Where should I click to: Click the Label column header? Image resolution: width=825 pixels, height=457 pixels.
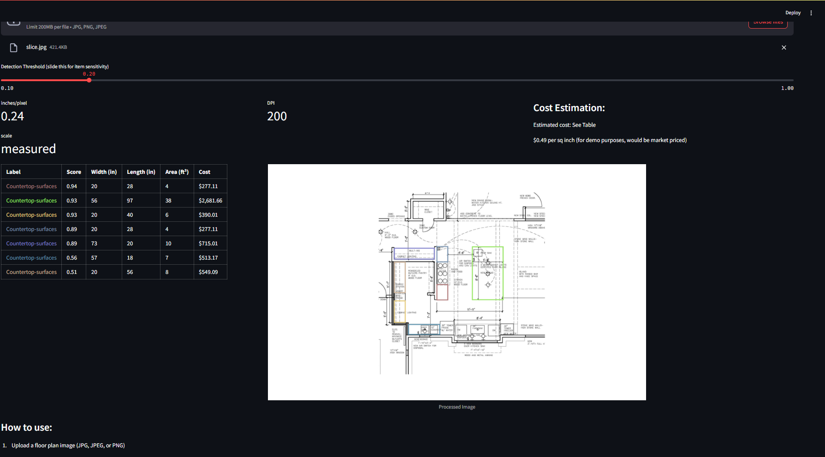click(13, 172)
